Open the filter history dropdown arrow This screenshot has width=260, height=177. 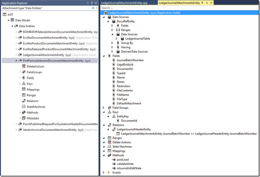(x=97, y=8)
